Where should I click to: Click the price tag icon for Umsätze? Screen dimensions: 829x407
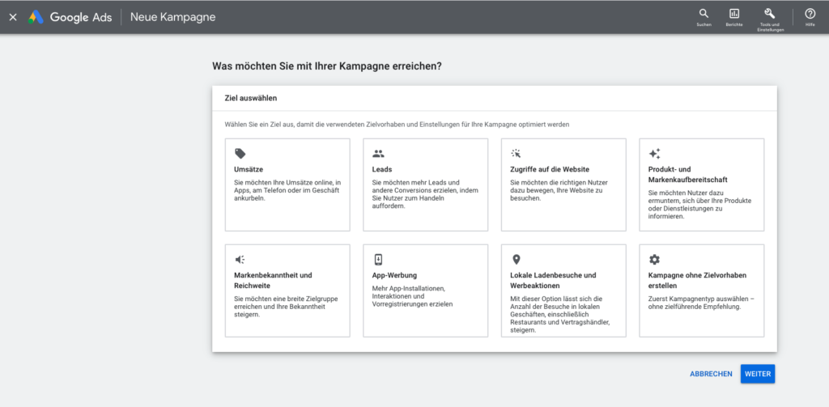240,153
